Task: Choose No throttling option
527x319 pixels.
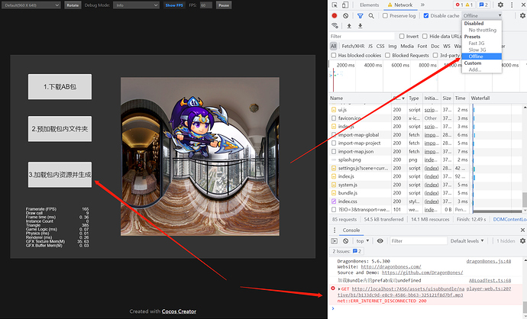Action: 482,30
